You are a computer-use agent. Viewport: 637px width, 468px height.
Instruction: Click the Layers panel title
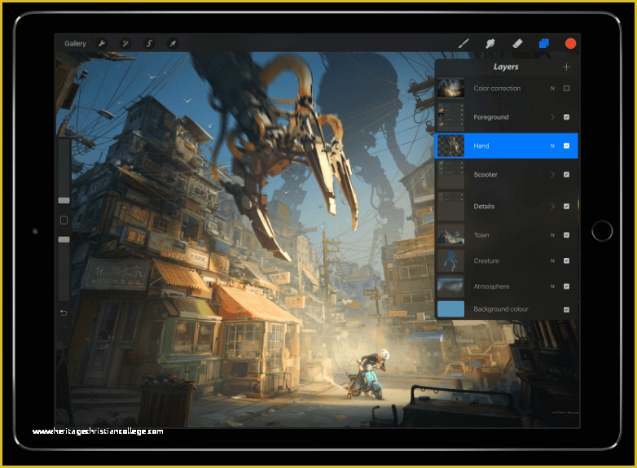pos(506,67)
